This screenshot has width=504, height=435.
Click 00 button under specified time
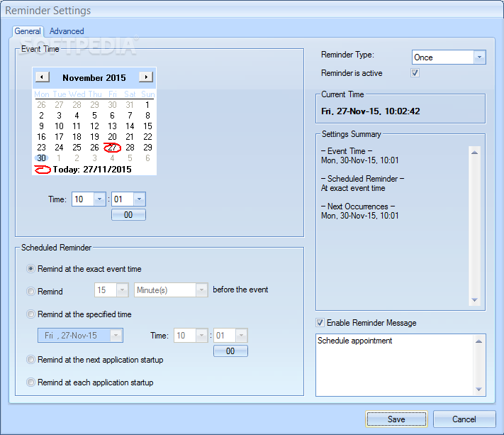(230, 351)
